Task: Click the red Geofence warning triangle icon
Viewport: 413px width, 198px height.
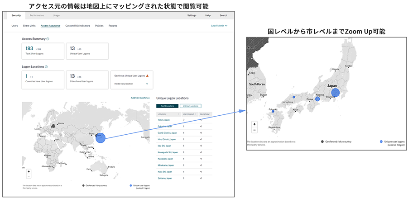Action: pyautogui.click(x=147, y=75)
